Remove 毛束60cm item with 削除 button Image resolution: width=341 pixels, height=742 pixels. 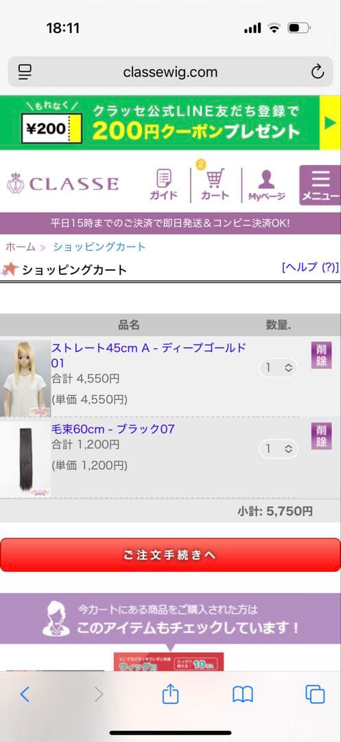point(321,436)
